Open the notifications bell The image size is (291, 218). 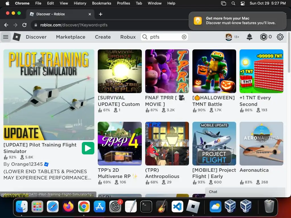click(250, 37)
